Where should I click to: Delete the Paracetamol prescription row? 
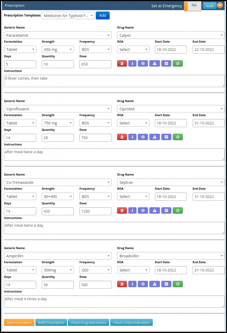coord(122,63)
